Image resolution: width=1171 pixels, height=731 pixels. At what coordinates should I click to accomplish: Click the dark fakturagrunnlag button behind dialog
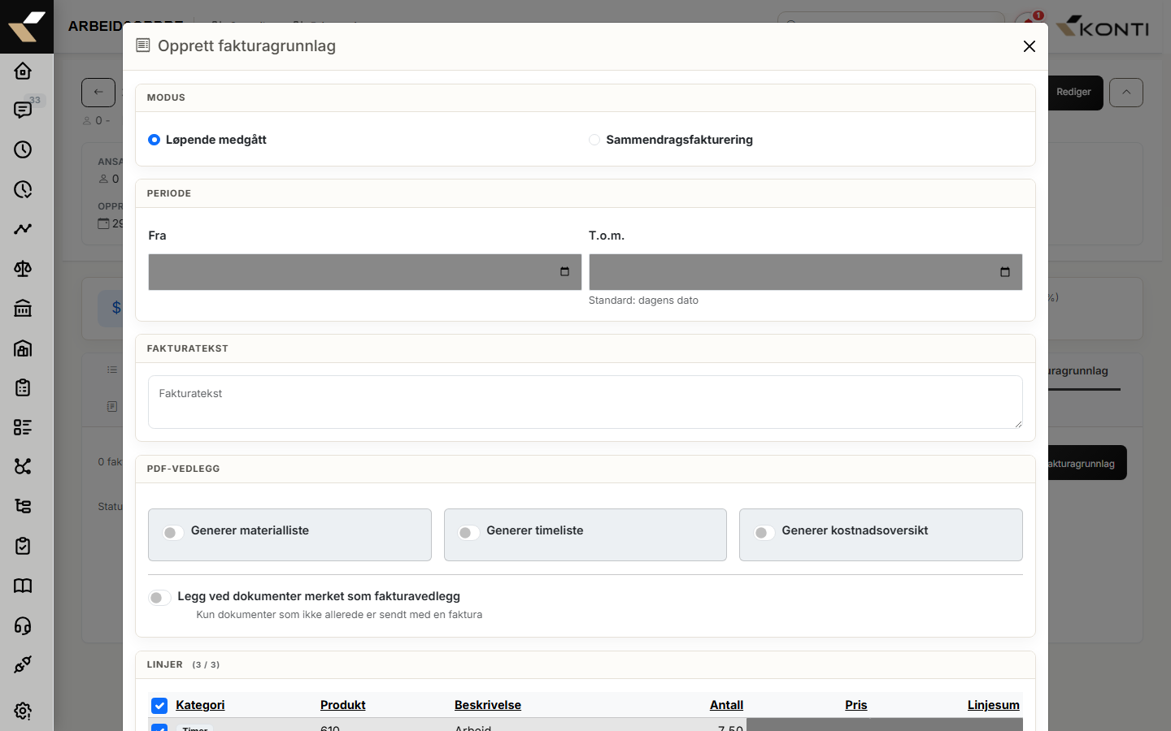[x=1087, y=463]
